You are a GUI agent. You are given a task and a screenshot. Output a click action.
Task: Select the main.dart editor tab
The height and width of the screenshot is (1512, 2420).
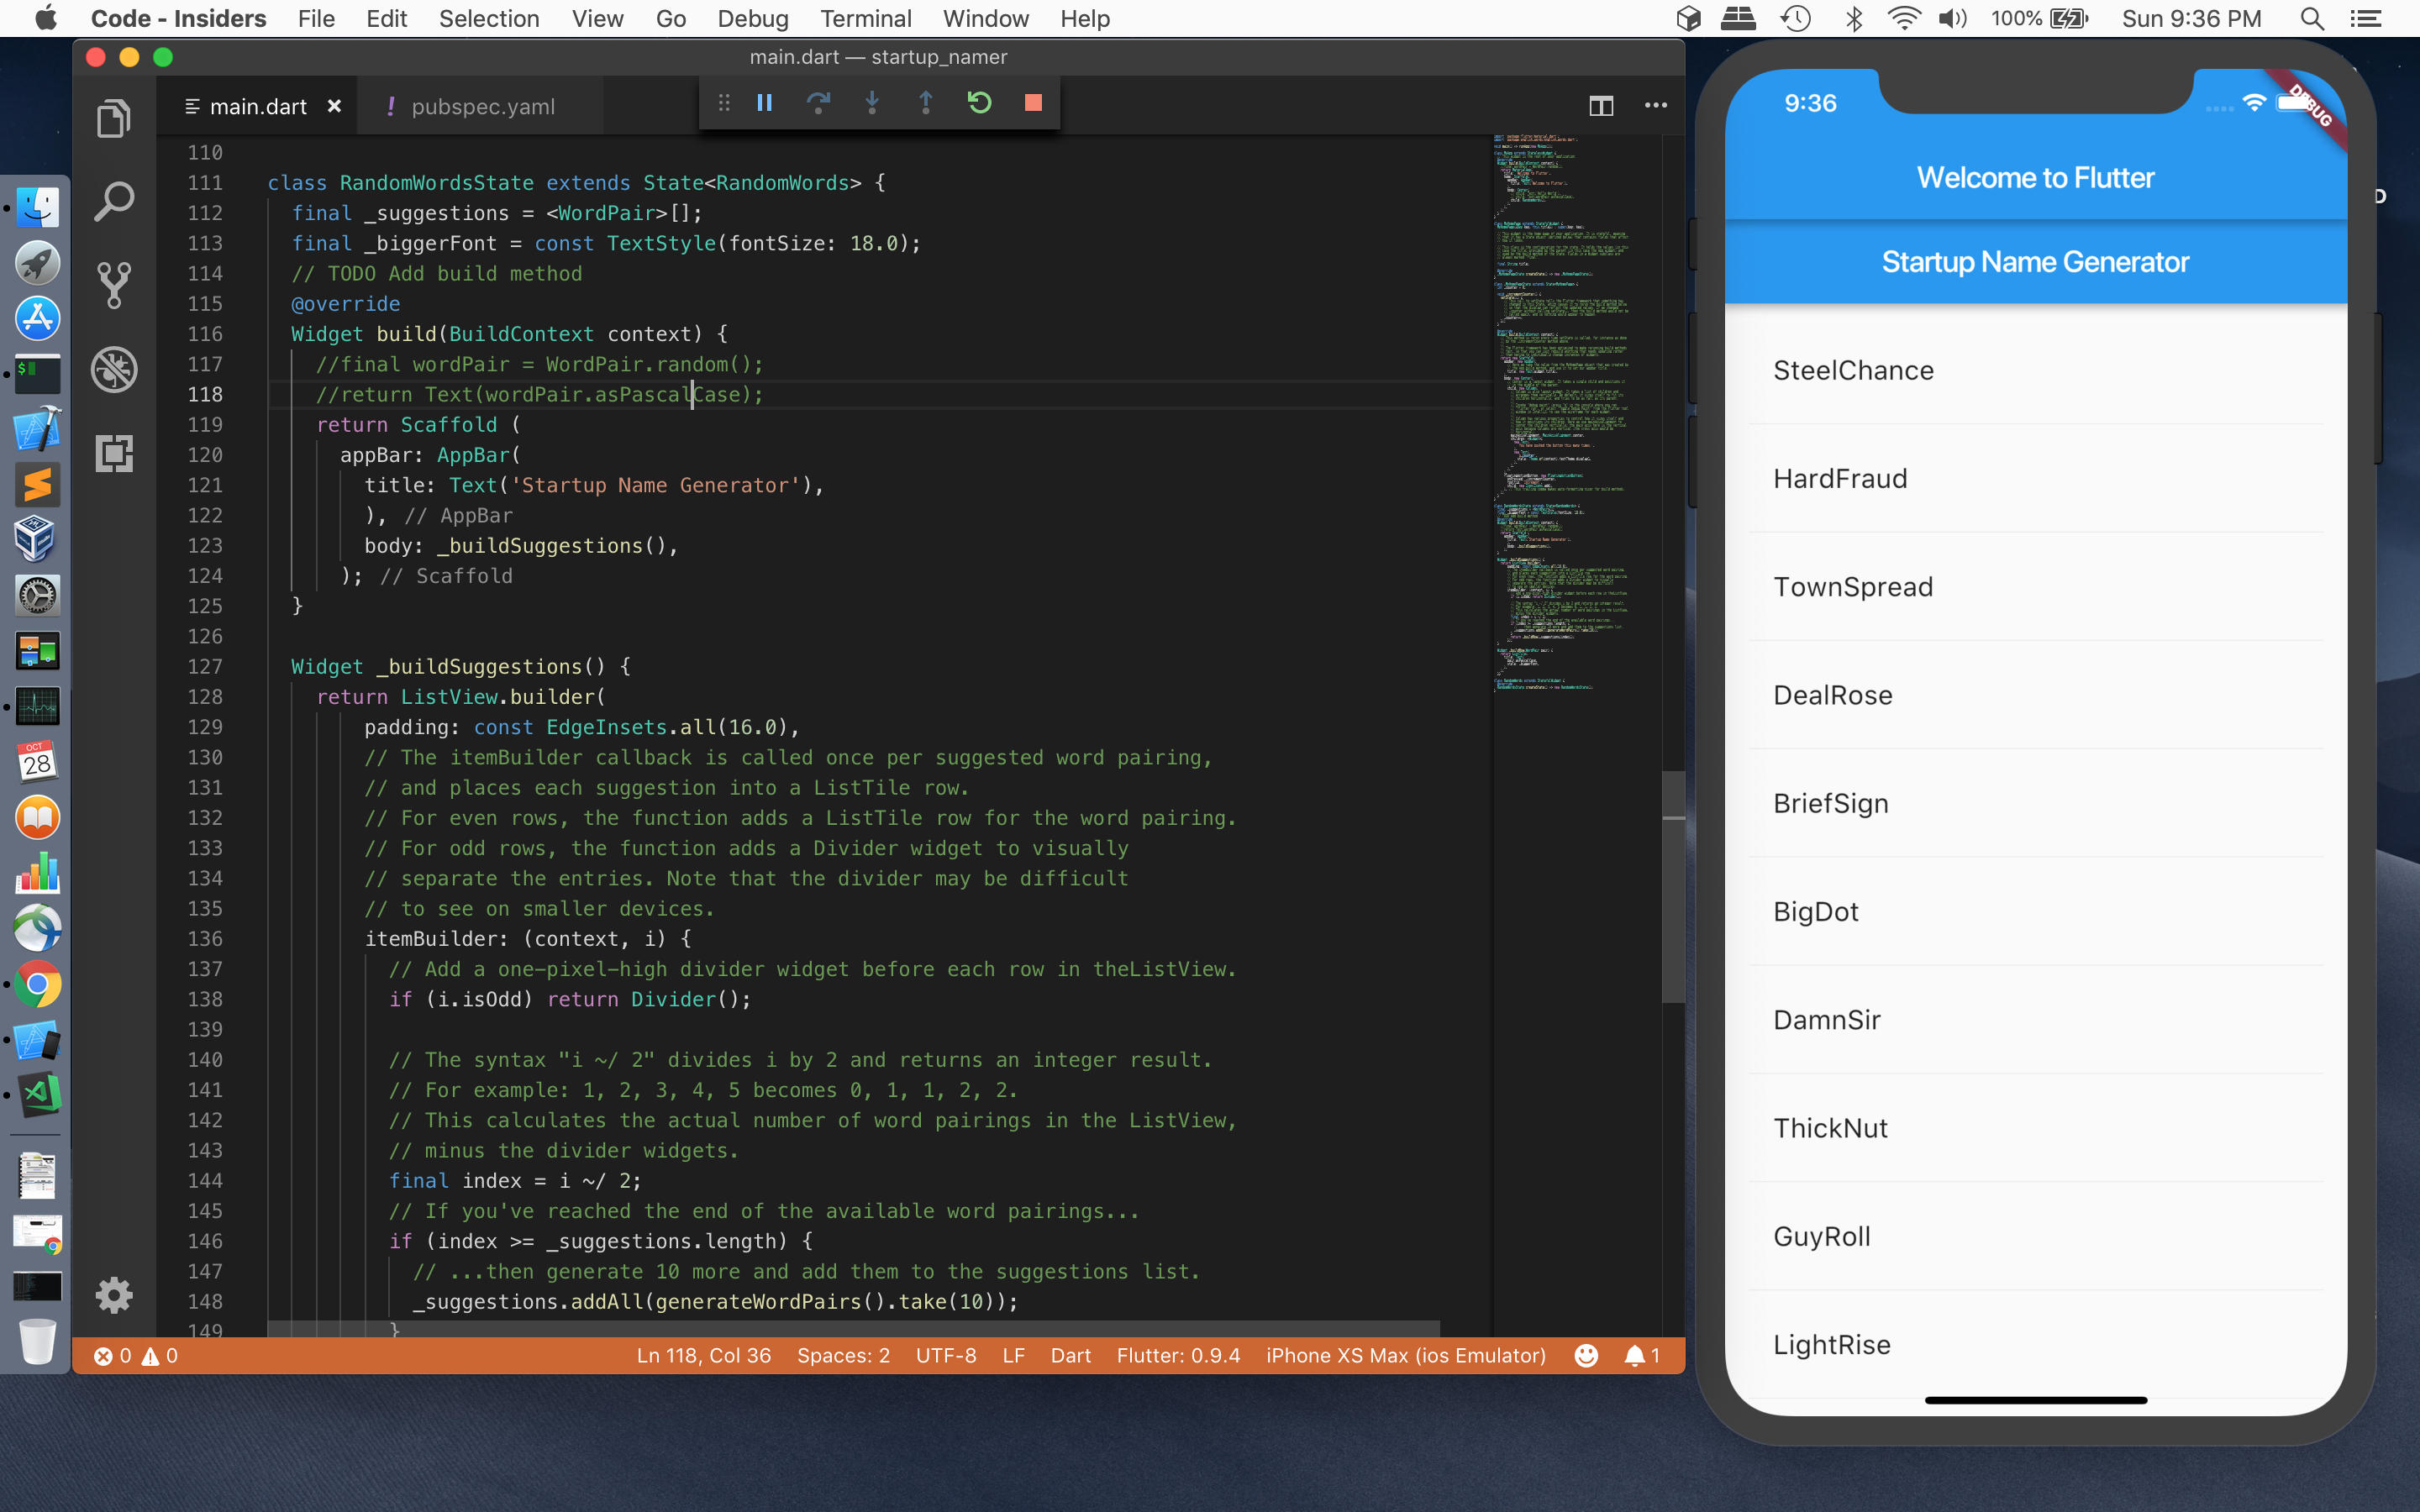257,106
